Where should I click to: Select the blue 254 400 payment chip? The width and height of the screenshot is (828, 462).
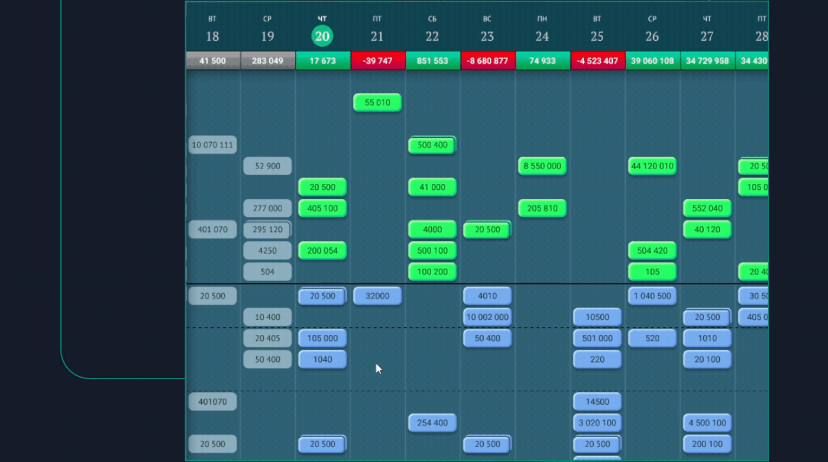pyautogui.click(x=432, y=423)
